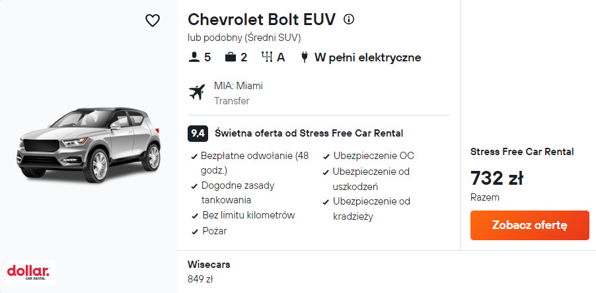Click the W pełni elektryczne label
The width and height of the screenshot is (596, 293).
coord(367,57)
